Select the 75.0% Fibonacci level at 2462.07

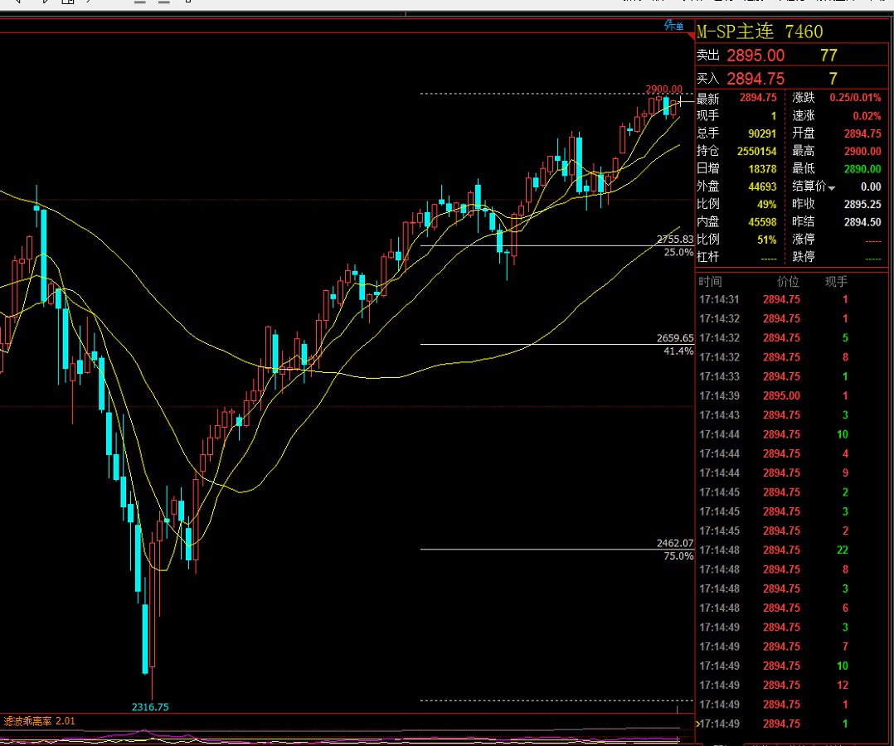point(674,550)
